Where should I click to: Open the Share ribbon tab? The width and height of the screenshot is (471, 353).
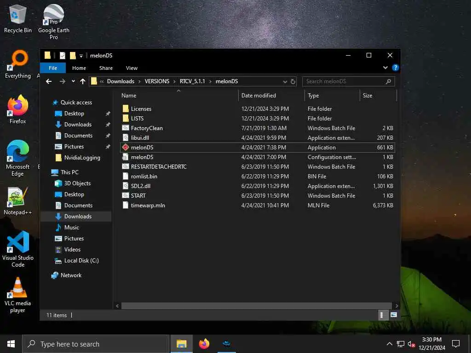point(106,68)
